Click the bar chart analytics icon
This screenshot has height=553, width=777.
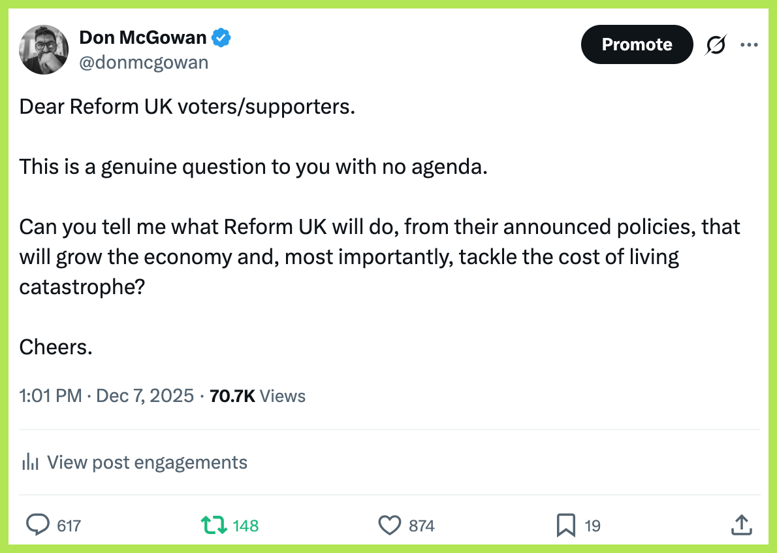coord(30,462)
